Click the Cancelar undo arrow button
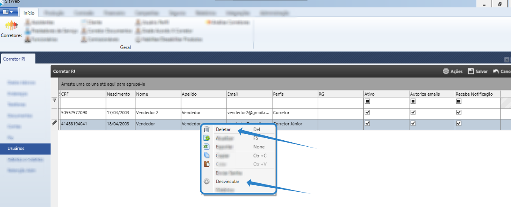The height and width of the screenshot is (207, 511). coord(502,71)
